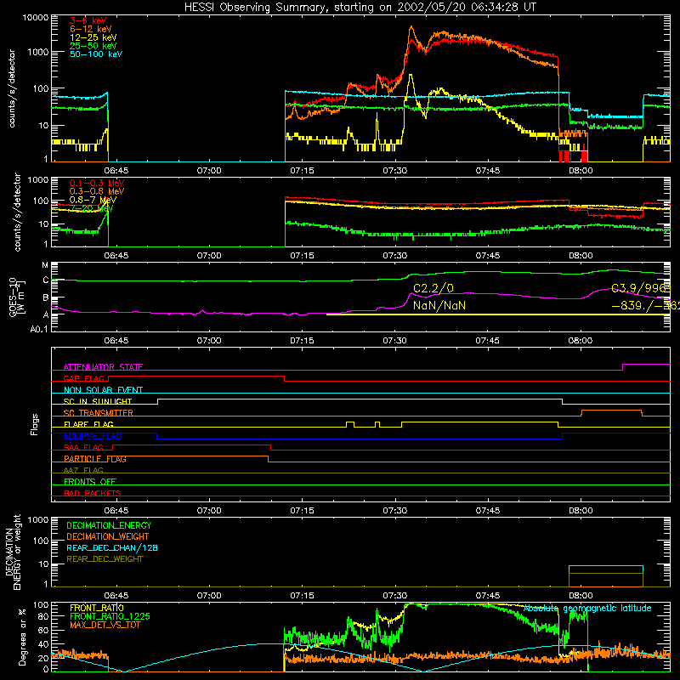680x680 pixels.
Task: Click the vertical Flags axis label
Action: (x=35, y=424)
